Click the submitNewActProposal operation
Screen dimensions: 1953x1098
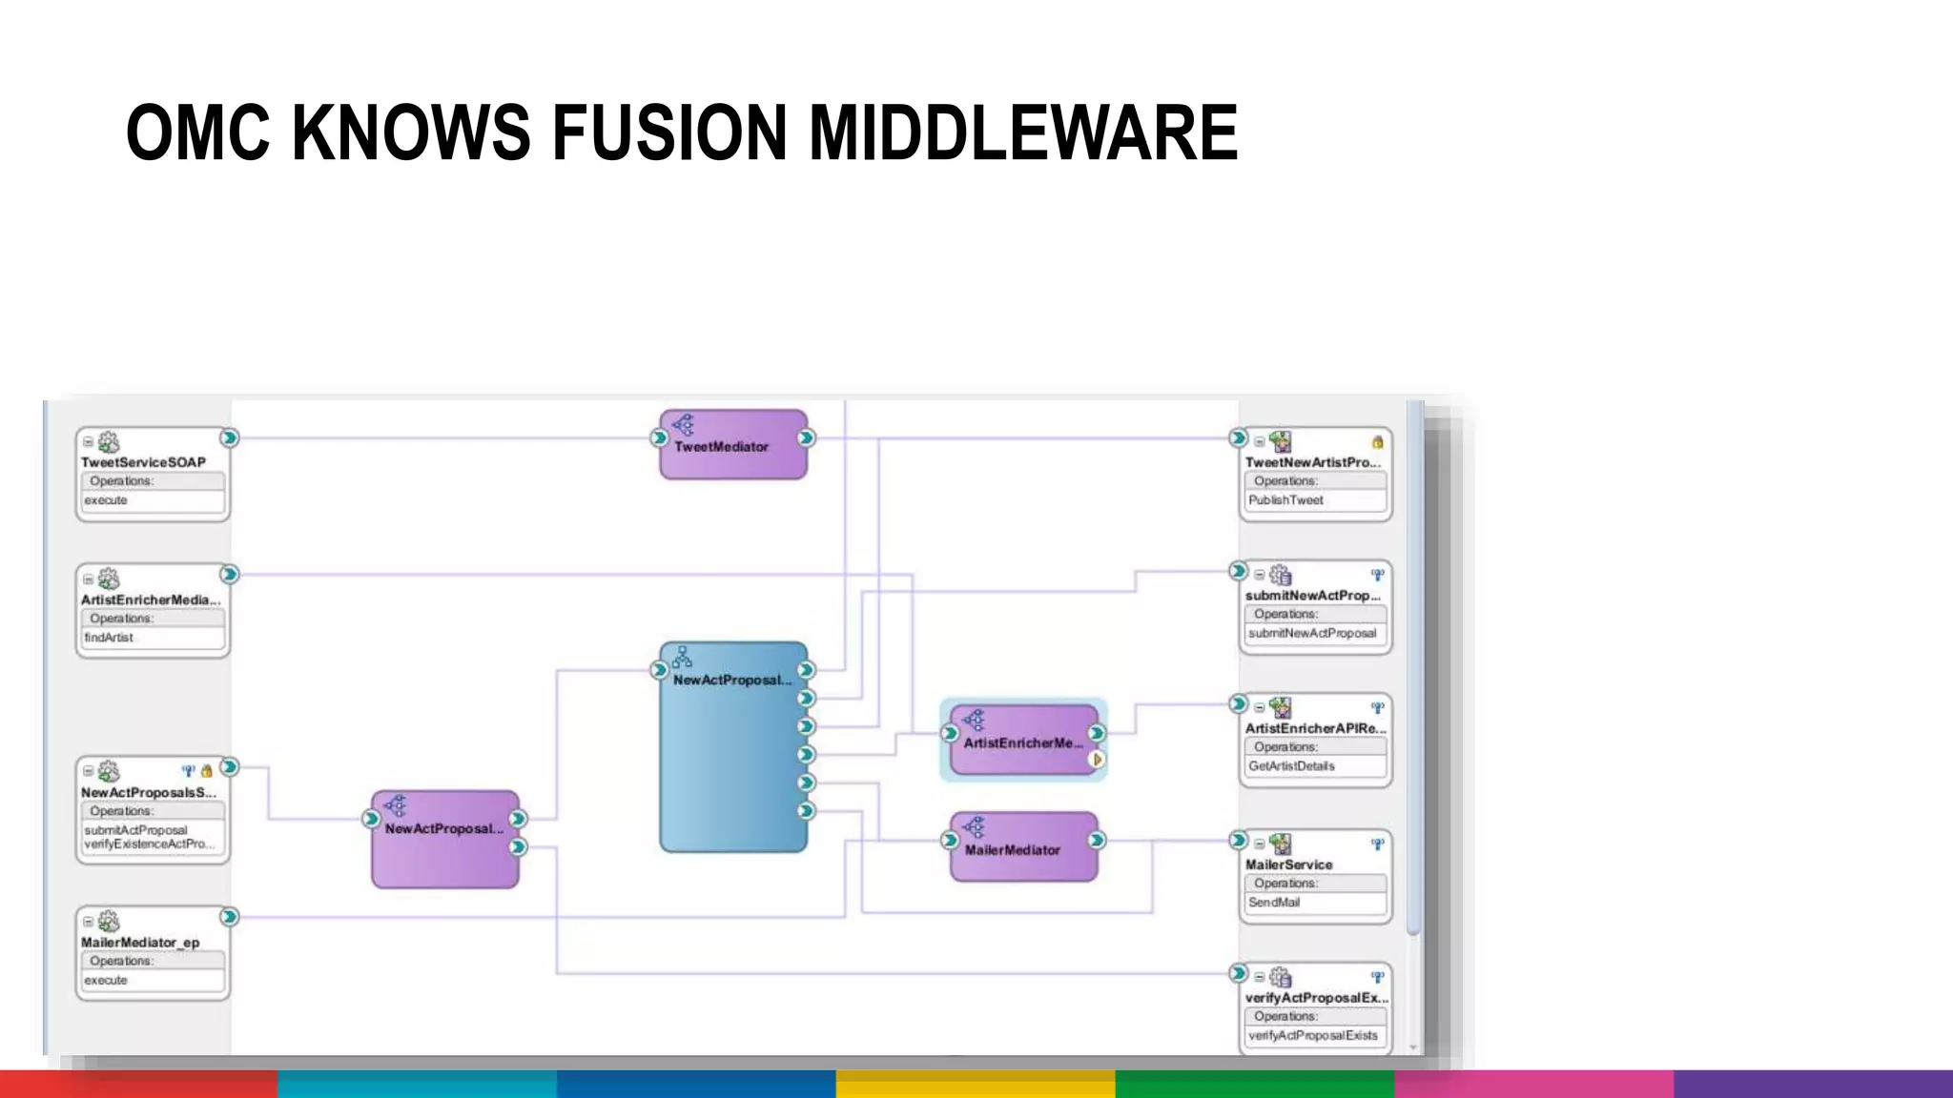pos(1313,634)
